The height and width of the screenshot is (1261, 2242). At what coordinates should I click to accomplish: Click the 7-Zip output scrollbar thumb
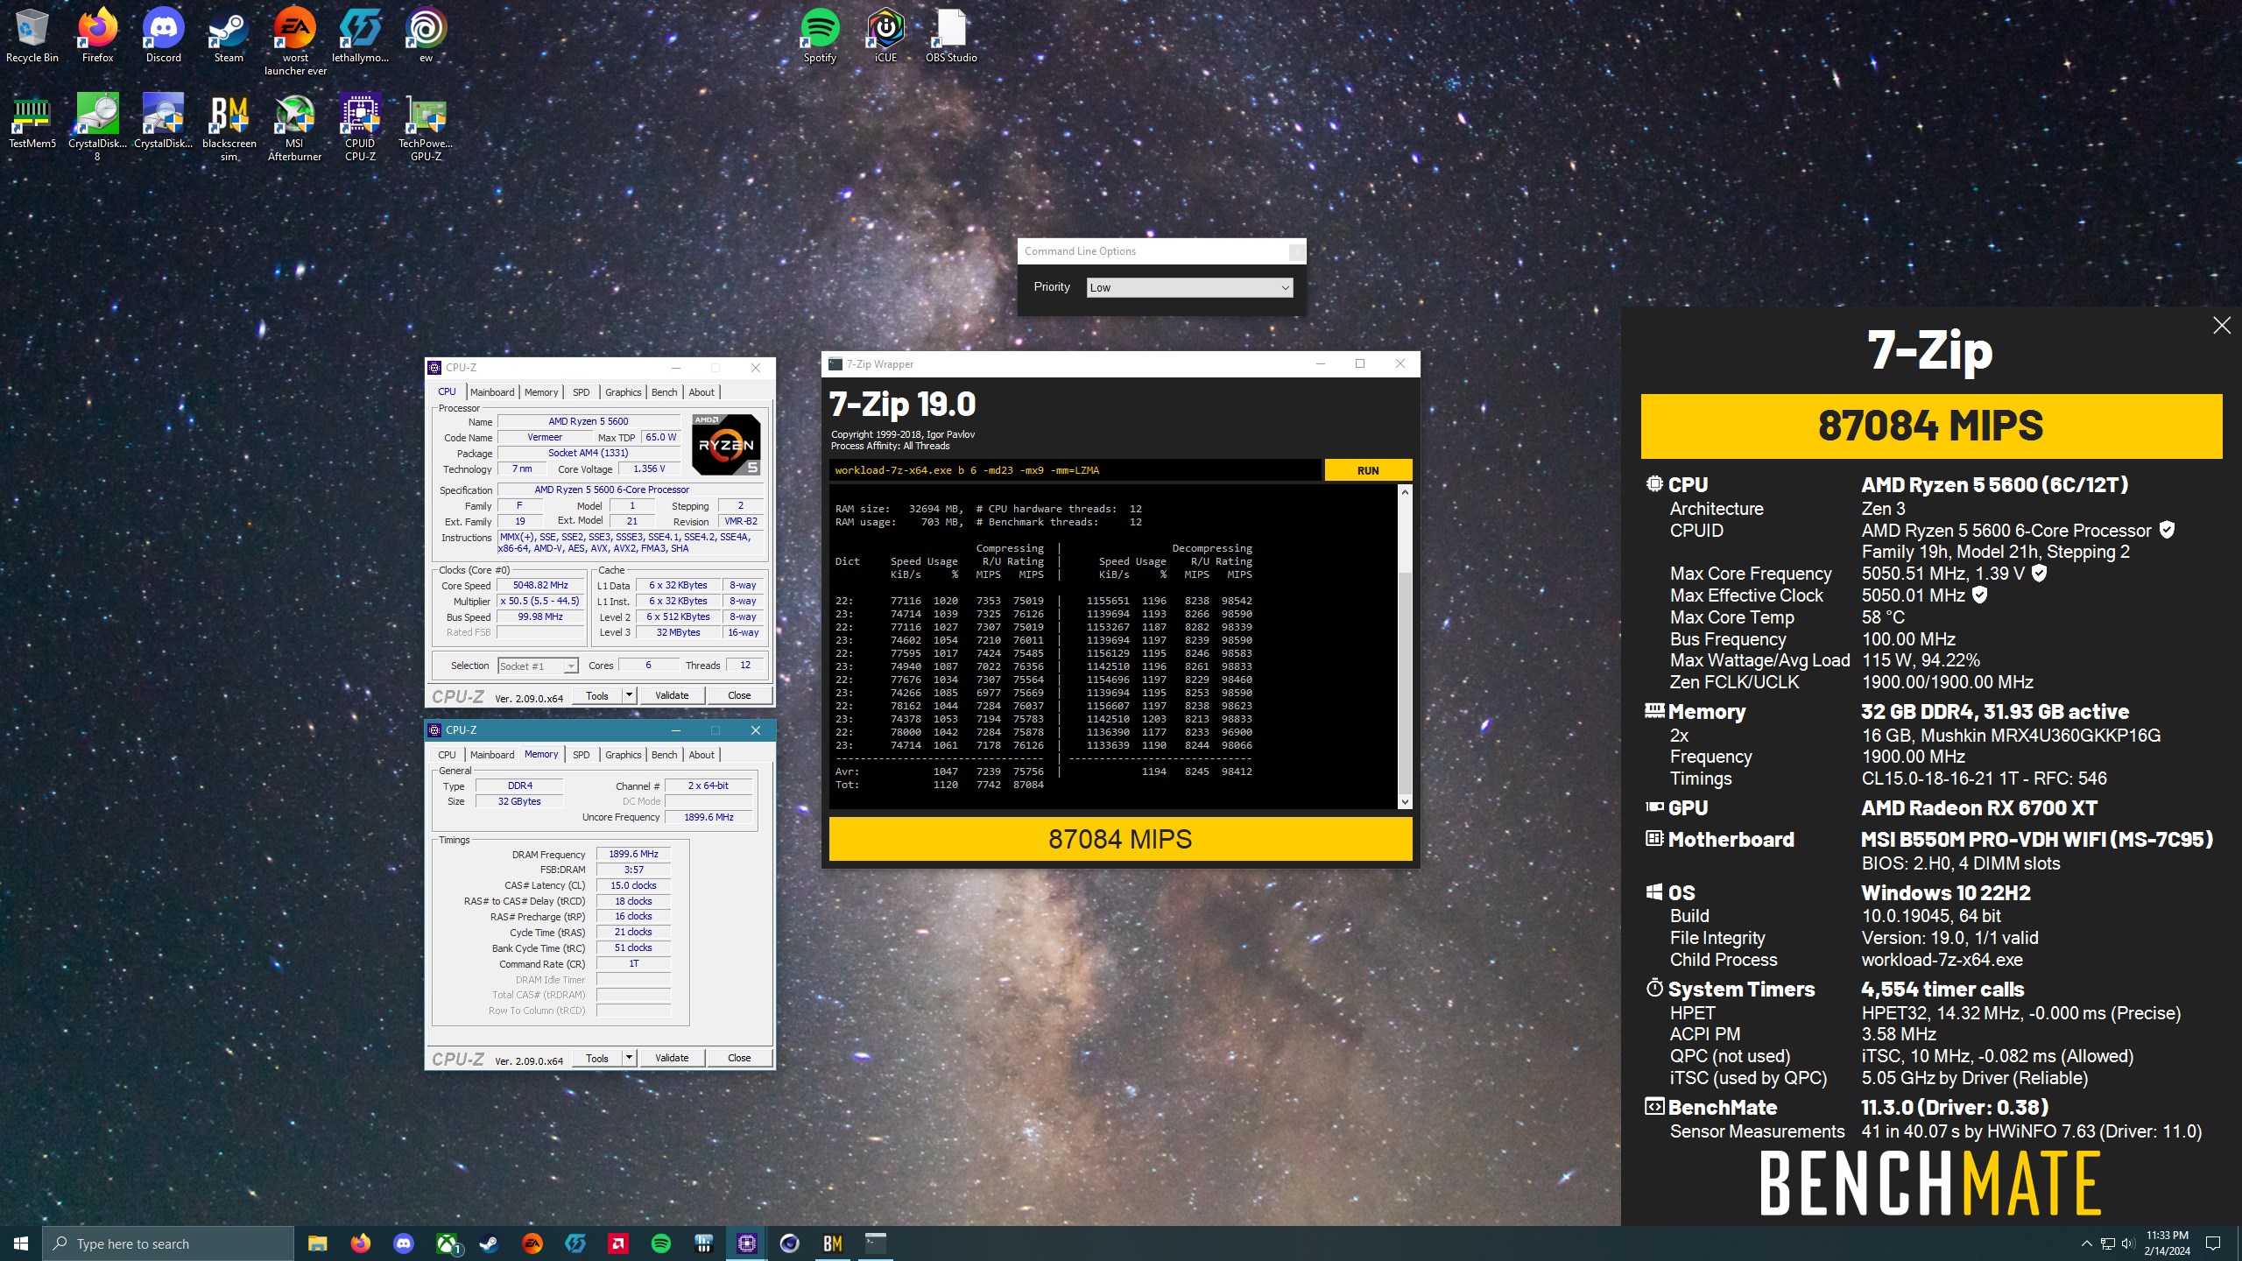click(x=1405, y=681)
